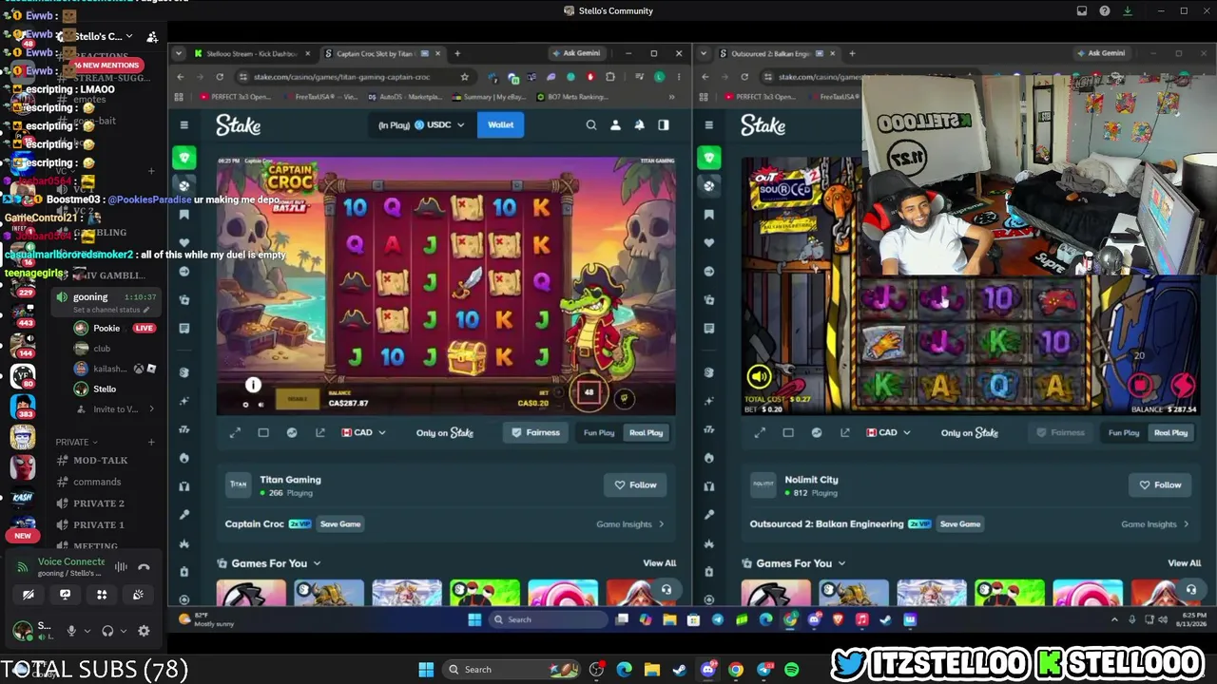Switch Outsourced 2 to Fun Play
The image size is (1217, 684).
[x=1124, y=433]
